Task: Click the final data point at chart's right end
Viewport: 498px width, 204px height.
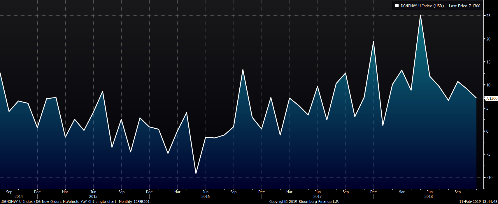Action: coord(476,98)
